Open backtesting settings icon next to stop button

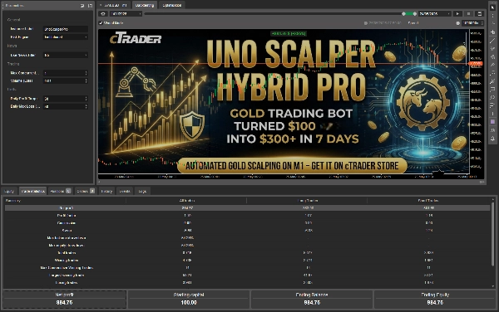tap(479, 13)
